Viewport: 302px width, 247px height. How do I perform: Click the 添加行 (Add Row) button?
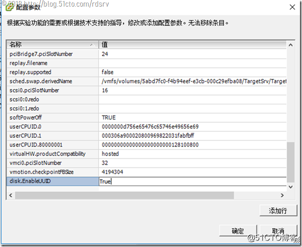point(278,210)
